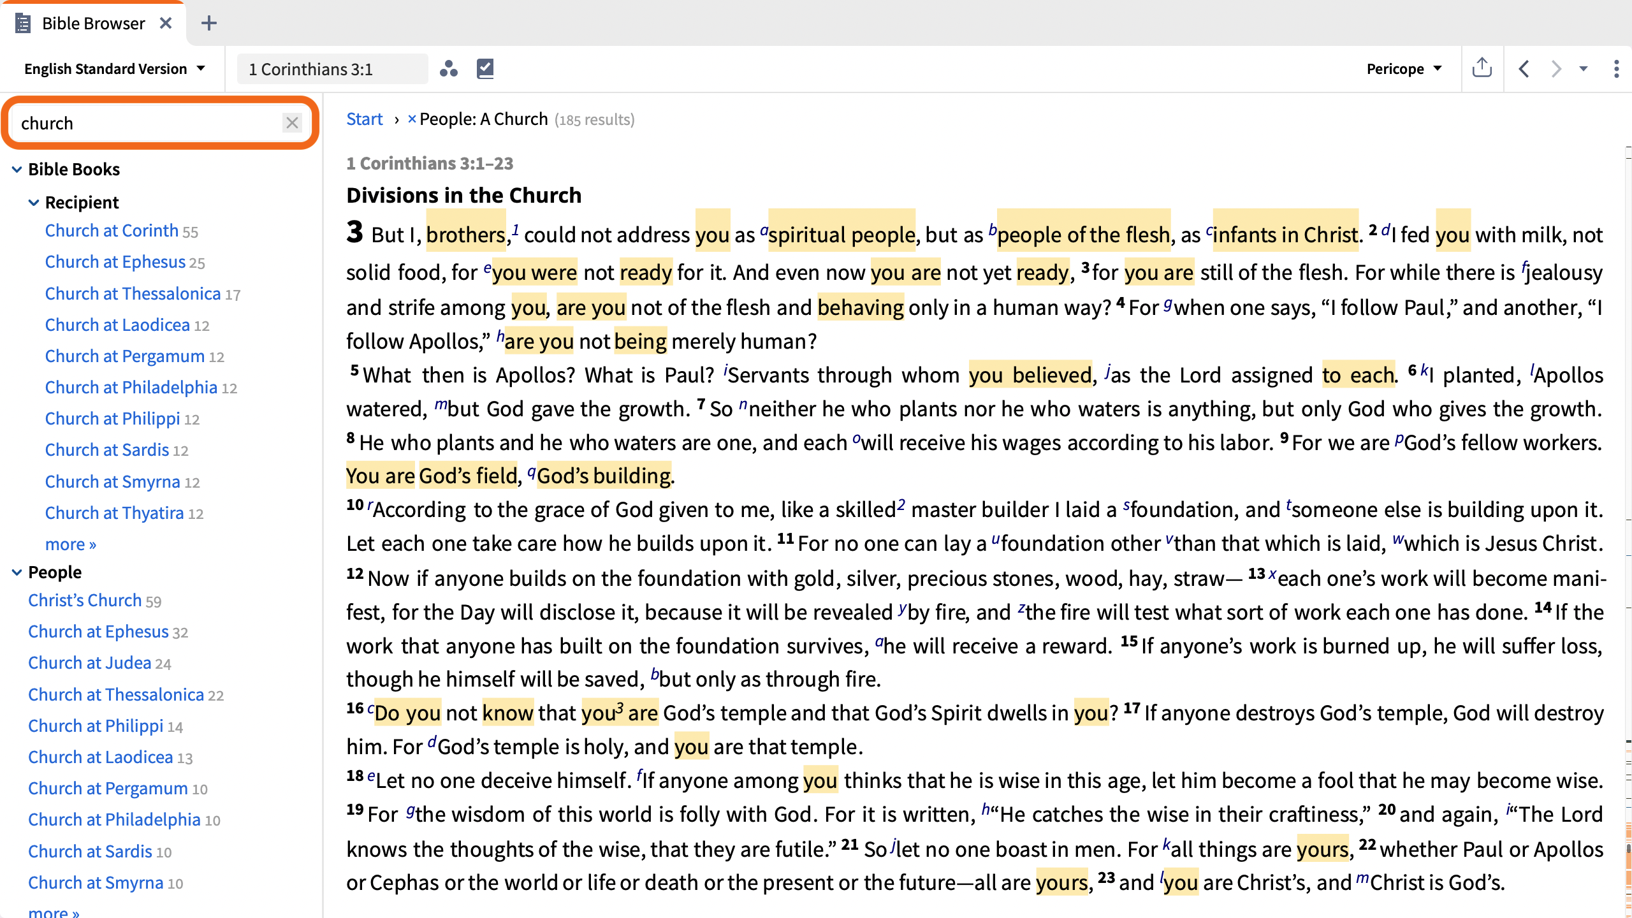Image resolution: width=1632 pixels, height=918 pixels.
Task: Open English Standard Version dropdown
Action: (x=115, y=69)
